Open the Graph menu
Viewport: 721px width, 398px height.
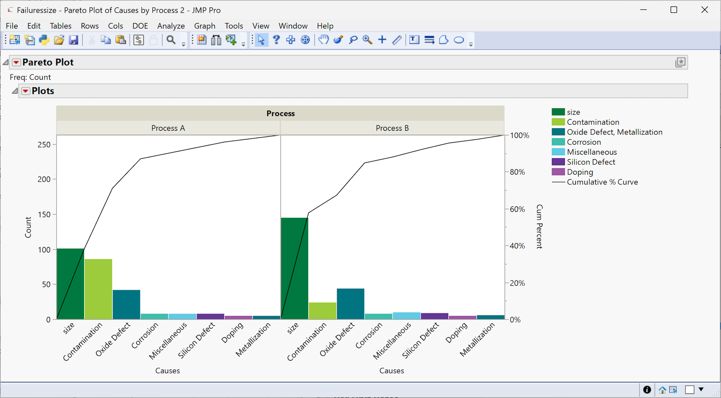pyautogui.click(x=205, y=26)
